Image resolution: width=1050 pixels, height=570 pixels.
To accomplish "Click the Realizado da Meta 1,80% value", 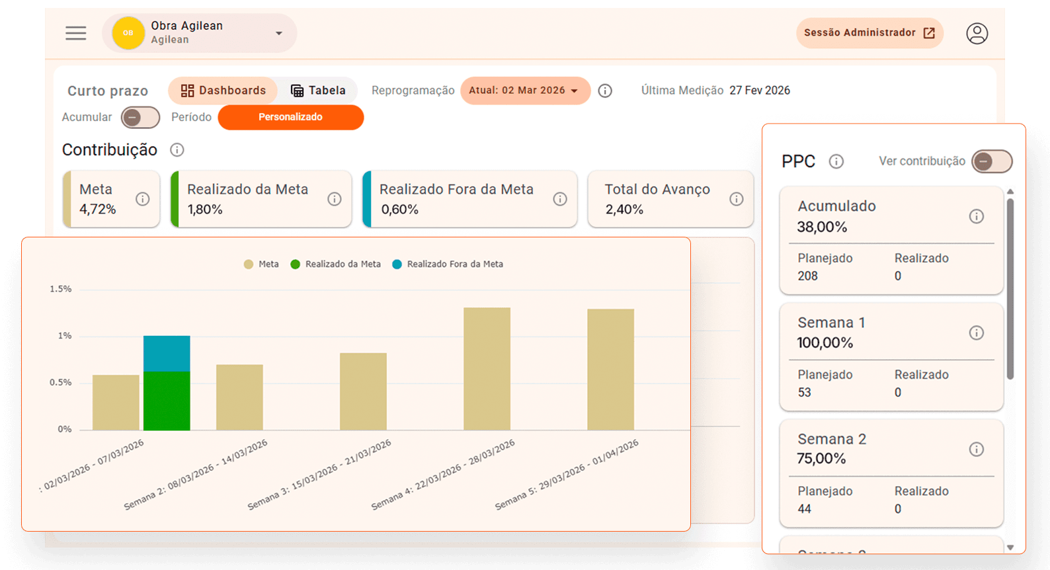I will click(205, 210).
